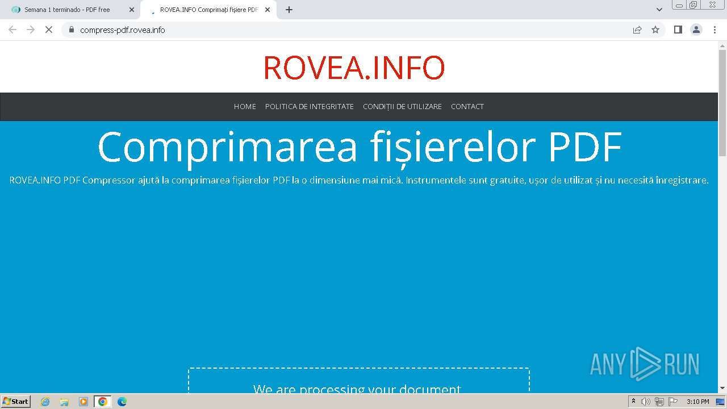Click the Comprimarea fișierelor PDF heading
The image size is (727, 409).
click(x=360, y=147)
